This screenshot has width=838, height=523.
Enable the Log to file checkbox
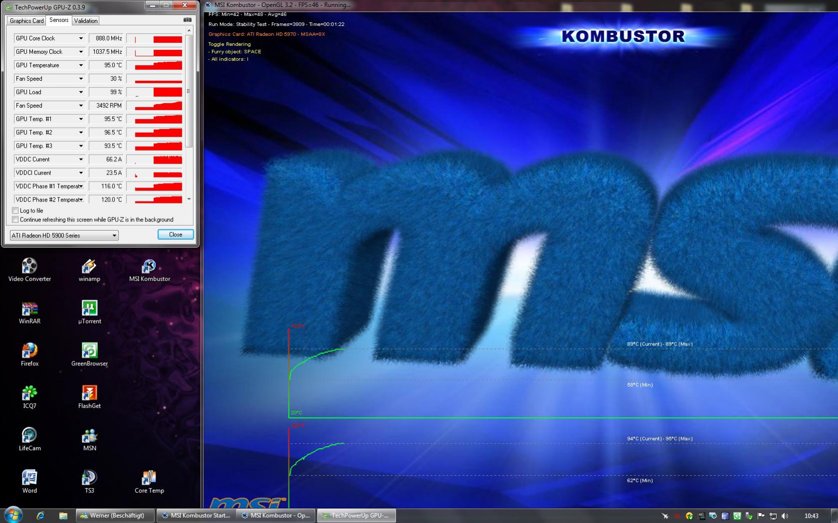click(x=15, y=210)
